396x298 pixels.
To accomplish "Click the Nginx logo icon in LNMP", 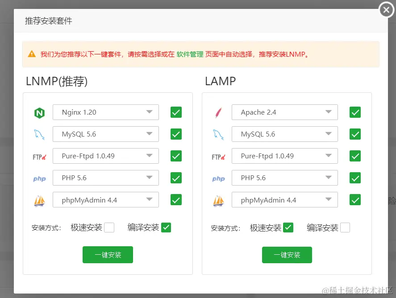I will tap(39, 113).
